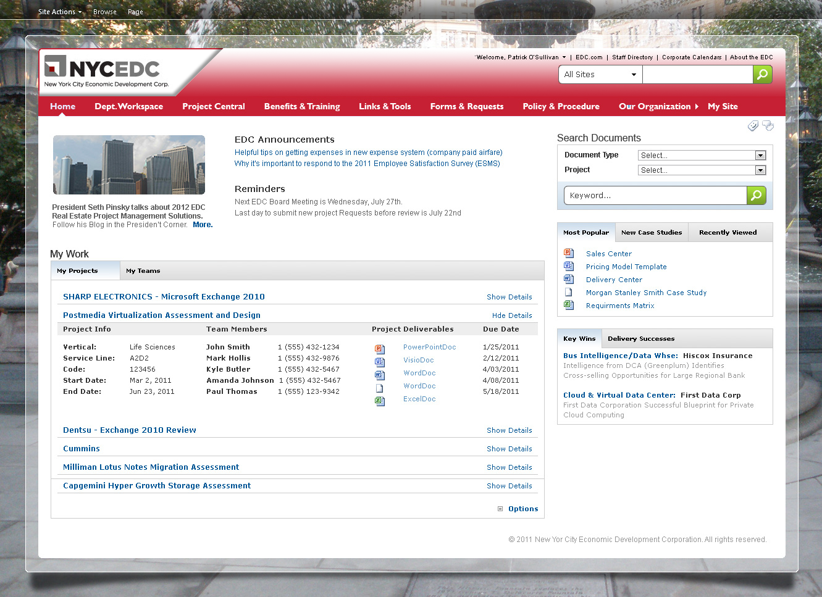
Task: Open the Document Type dropdown
Action: [x=702, y=156]
